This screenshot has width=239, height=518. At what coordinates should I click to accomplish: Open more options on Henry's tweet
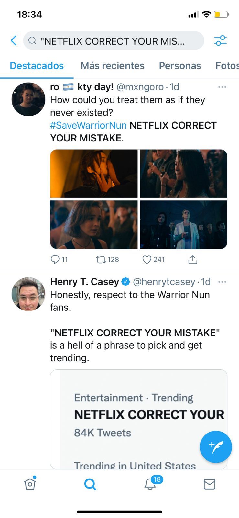coord(222,282)
